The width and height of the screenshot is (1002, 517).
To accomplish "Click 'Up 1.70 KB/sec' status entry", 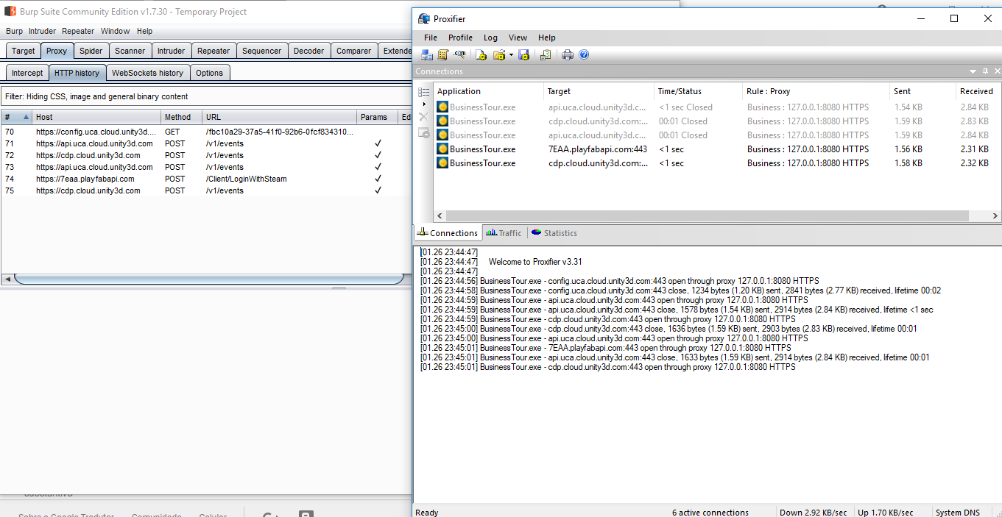I will [x=886, y=513].
